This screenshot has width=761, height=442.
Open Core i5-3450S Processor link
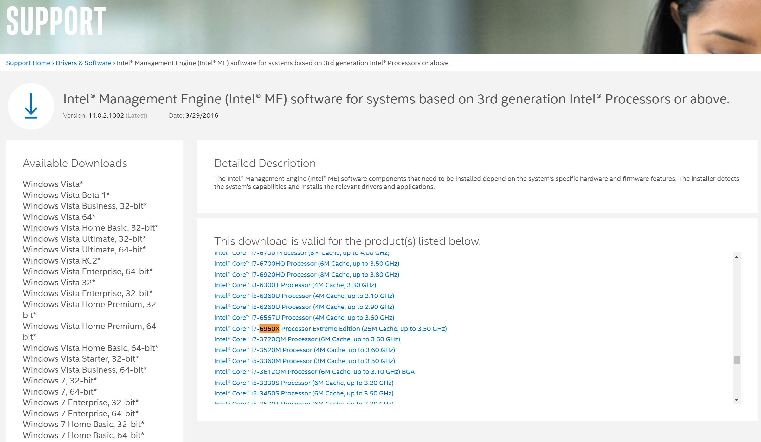click(x=304, y=393)
